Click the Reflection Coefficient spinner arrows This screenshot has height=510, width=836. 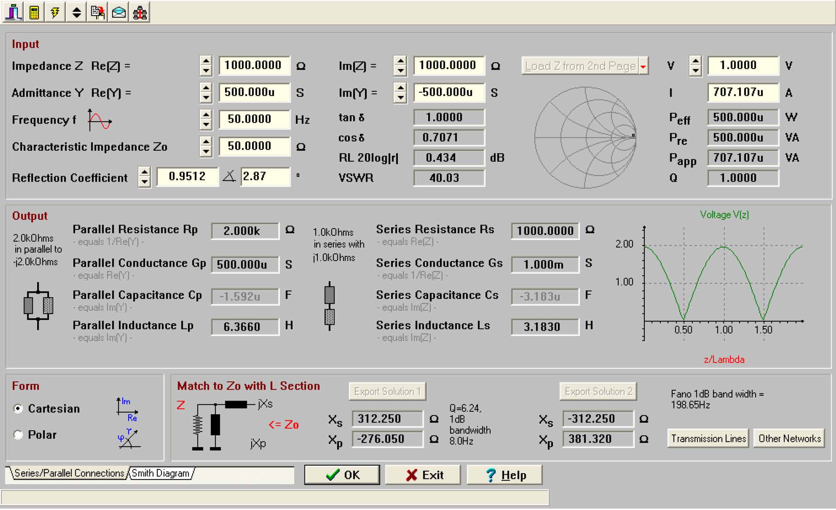click(x=144, y=177)
